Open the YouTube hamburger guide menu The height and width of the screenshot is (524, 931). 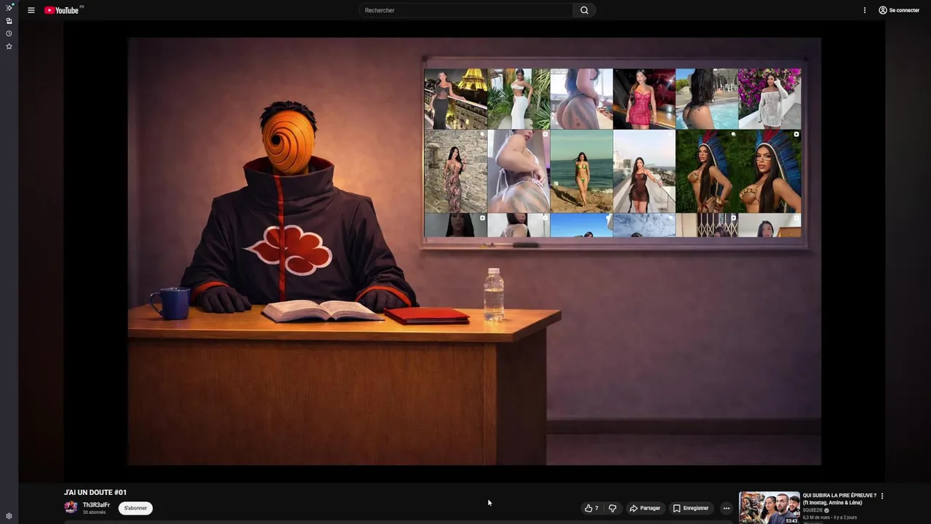click(x=31, y=10)
